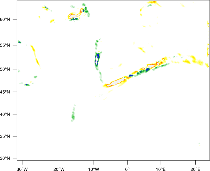The image size is (210, 171).
Task: Click the 45°N latitude label
Action: click(5, 92)
